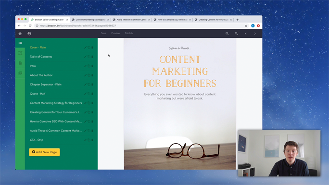Open the image library sidebar icon
Screen dimensions: 329x185
click(x=20, y=73)
